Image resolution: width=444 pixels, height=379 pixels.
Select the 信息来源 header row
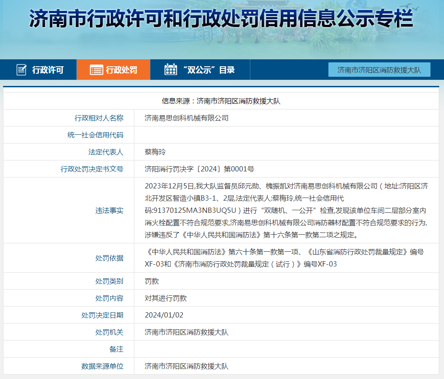click(x=221, y=101)
